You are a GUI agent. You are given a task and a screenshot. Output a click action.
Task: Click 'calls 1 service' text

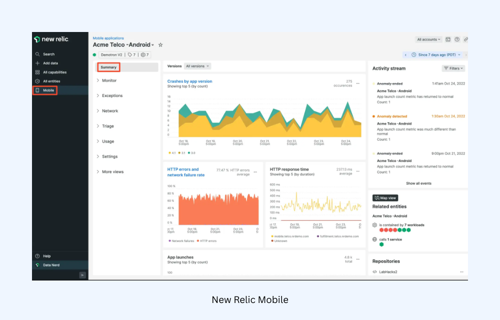click(390, 239)
